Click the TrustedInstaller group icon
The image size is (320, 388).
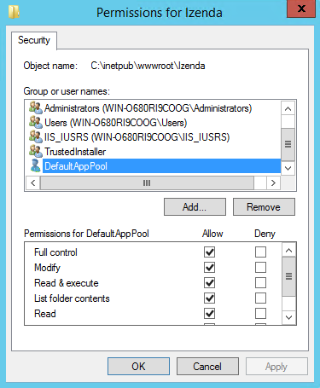pyautogui.click(x=36, y=152)
